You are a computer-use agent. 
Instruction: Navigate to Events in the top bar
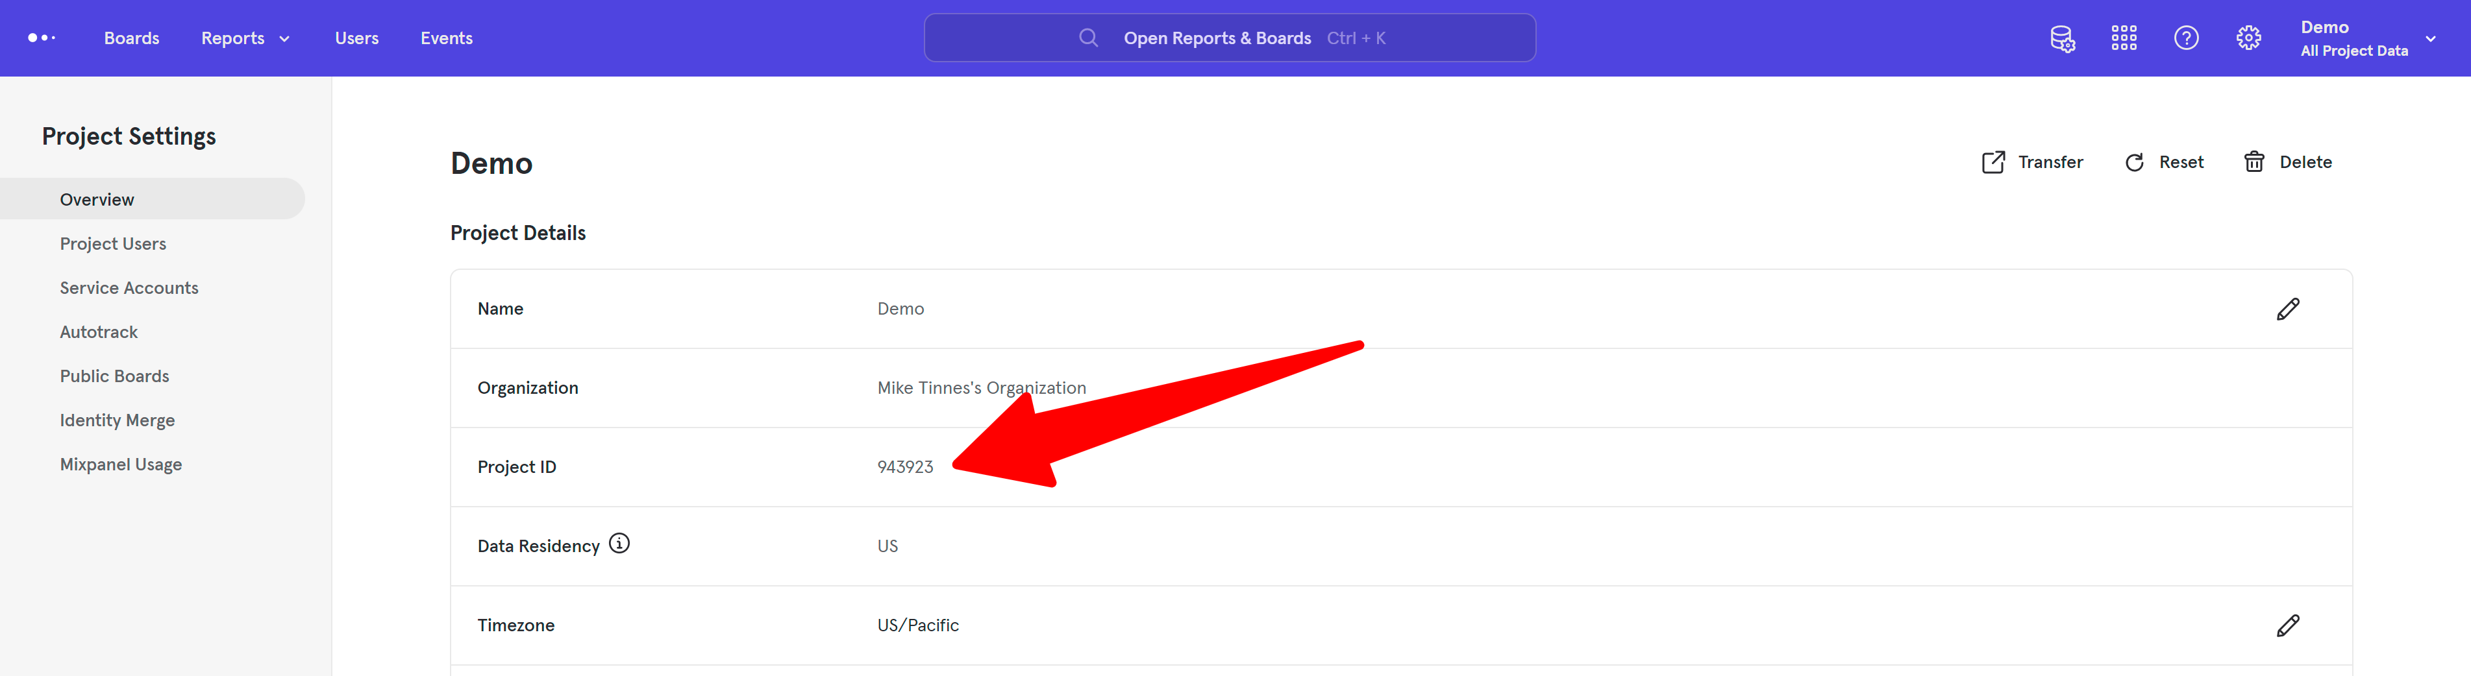[x=446, y=38]
